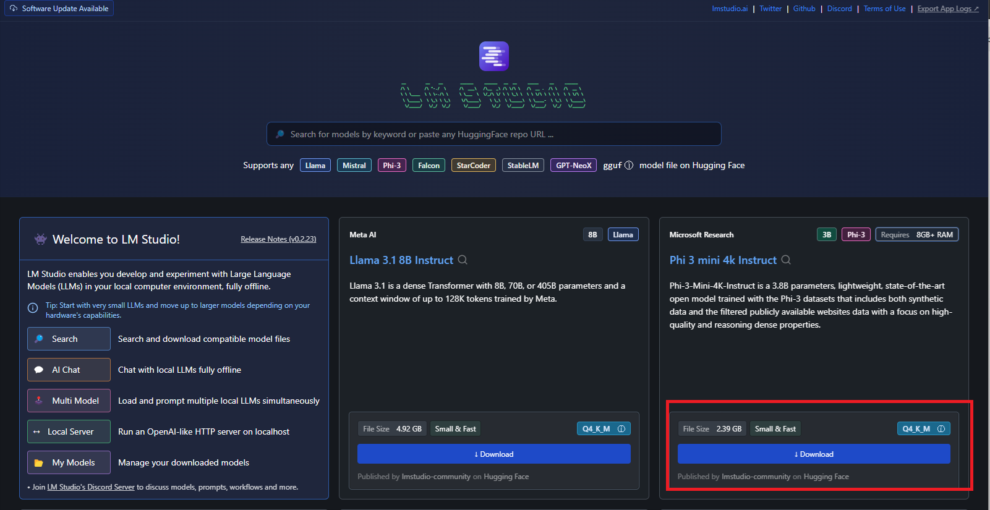This screenshot has height=510, width=990.
Task: Click the Meta AI publisher label
Action: [363, 234]
